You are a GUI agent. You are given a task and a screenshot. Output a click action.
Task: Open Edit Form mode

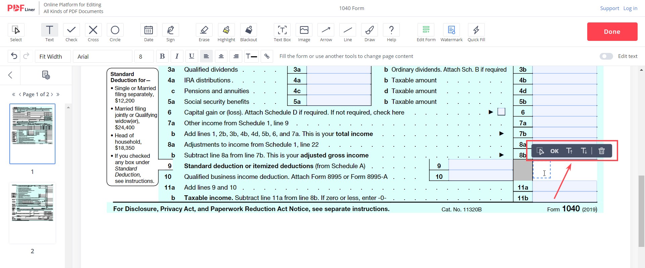(x=426, y=32)
